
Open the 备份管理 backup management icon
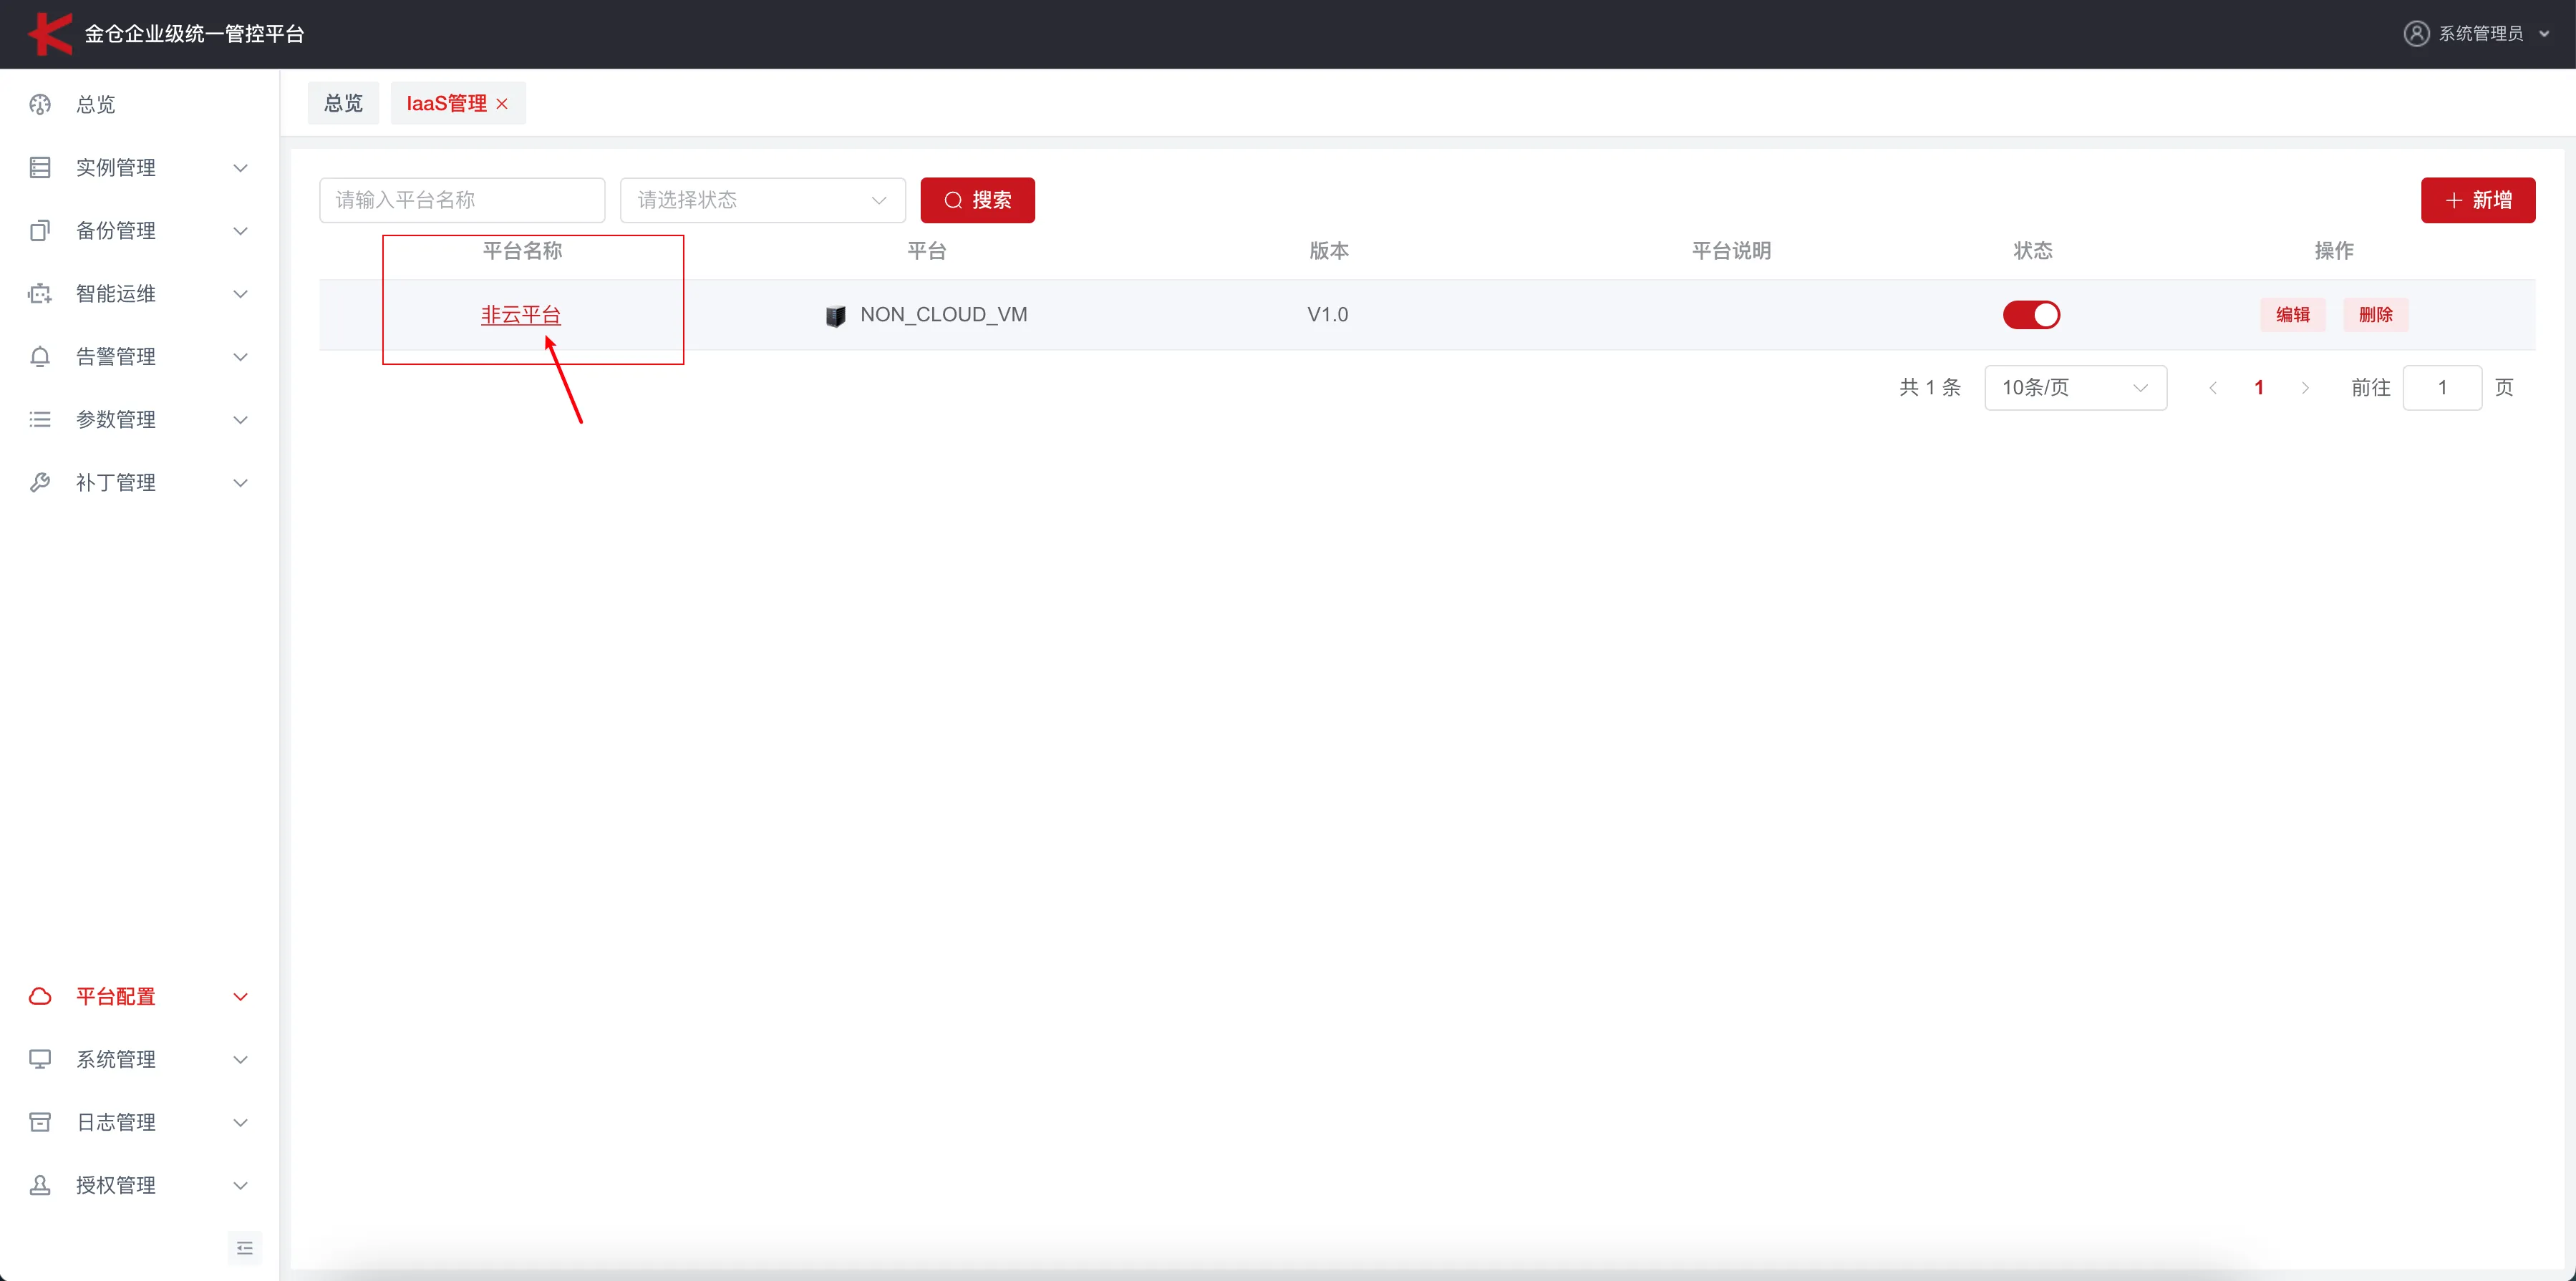(39, 230)
